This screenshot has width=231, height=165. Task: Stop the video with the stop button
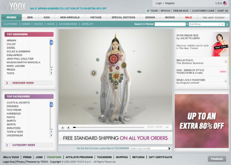click(x=68, y=128)
